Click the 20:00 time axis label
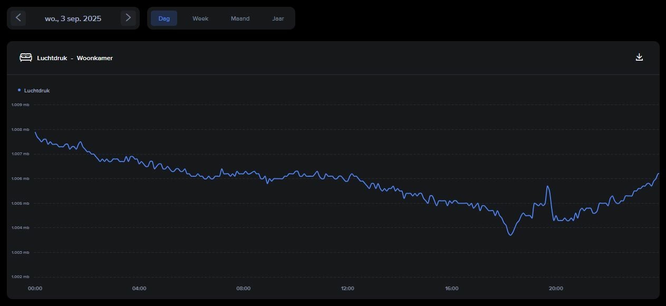The width and height of the screenshot is (666, 306). coord(556,289)
